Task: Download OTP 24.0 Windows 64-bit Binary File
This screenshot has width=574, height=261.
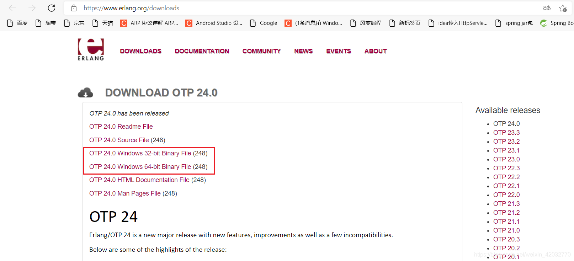Action: pos(140,167)
